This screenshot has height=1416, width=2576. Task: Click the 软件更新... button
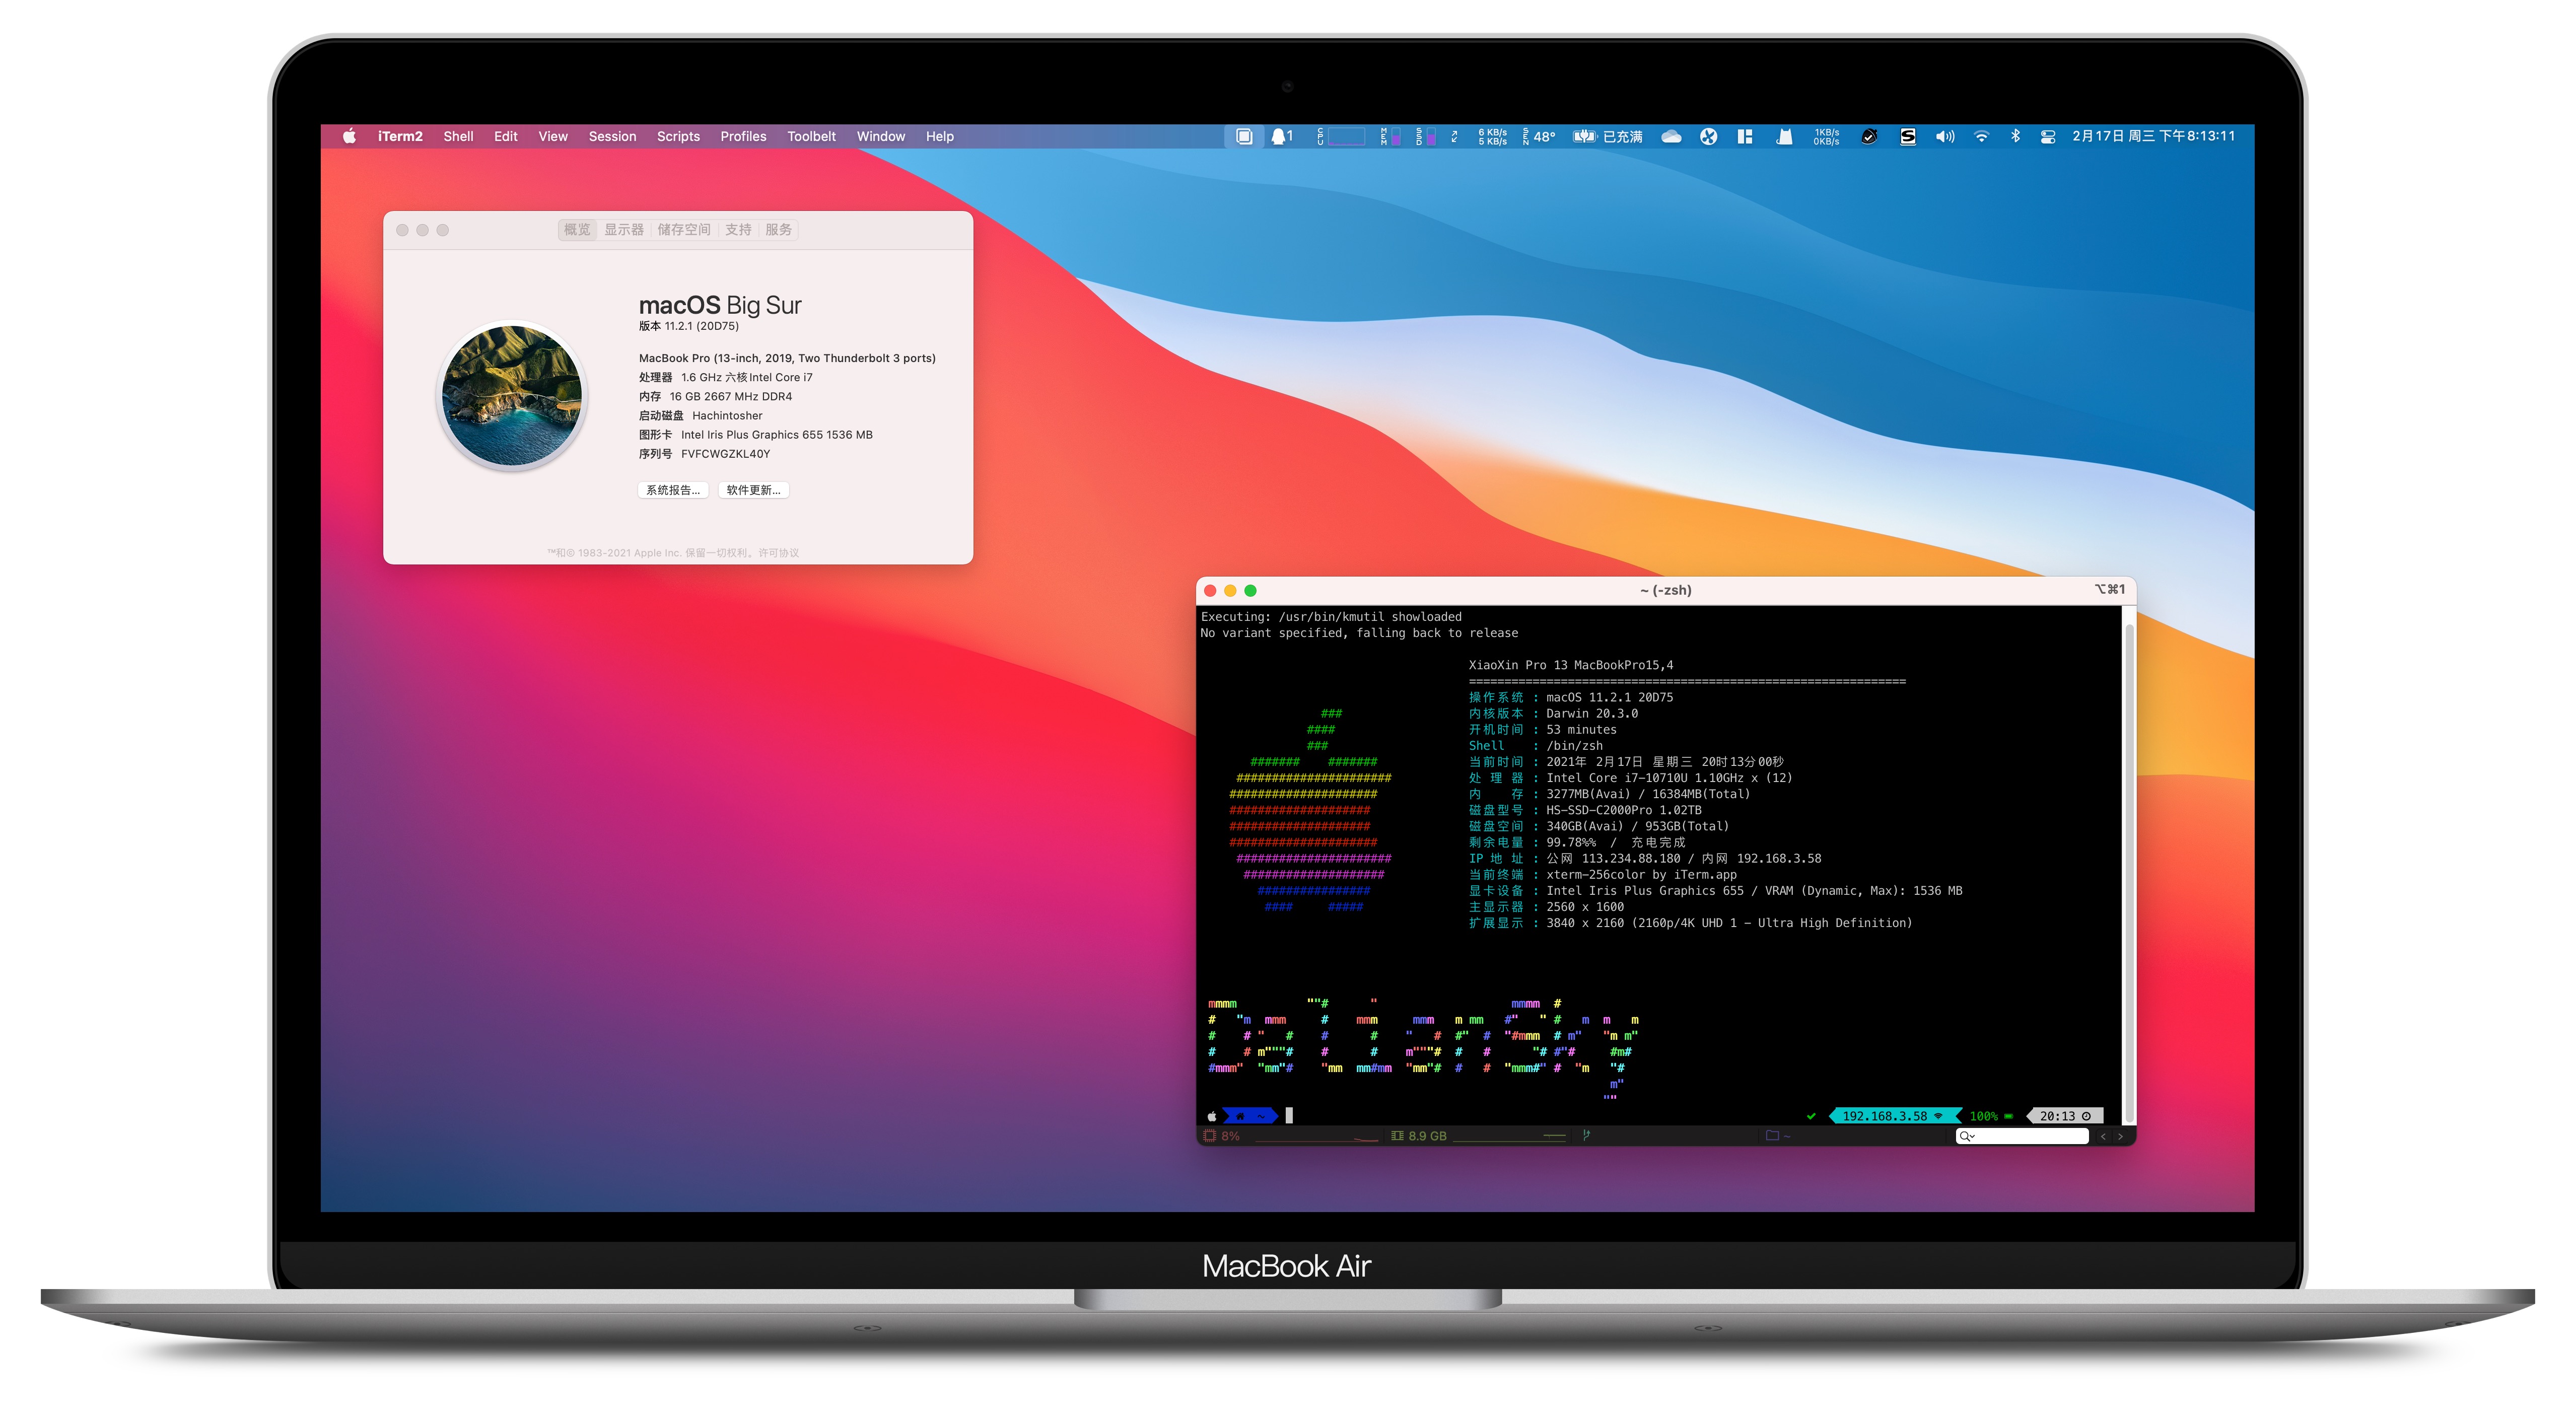pos(753,490)
